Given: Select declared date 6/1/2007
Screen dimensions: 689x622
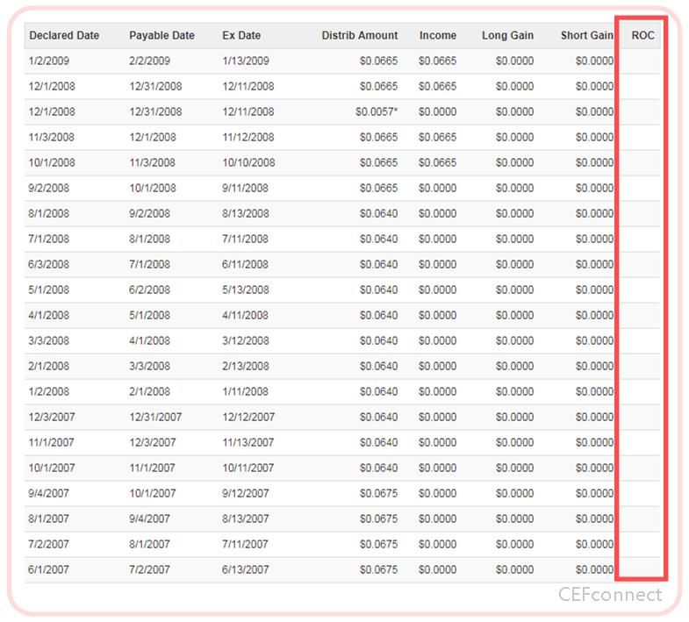Looking at the screenshot, I should coord(49,570).
